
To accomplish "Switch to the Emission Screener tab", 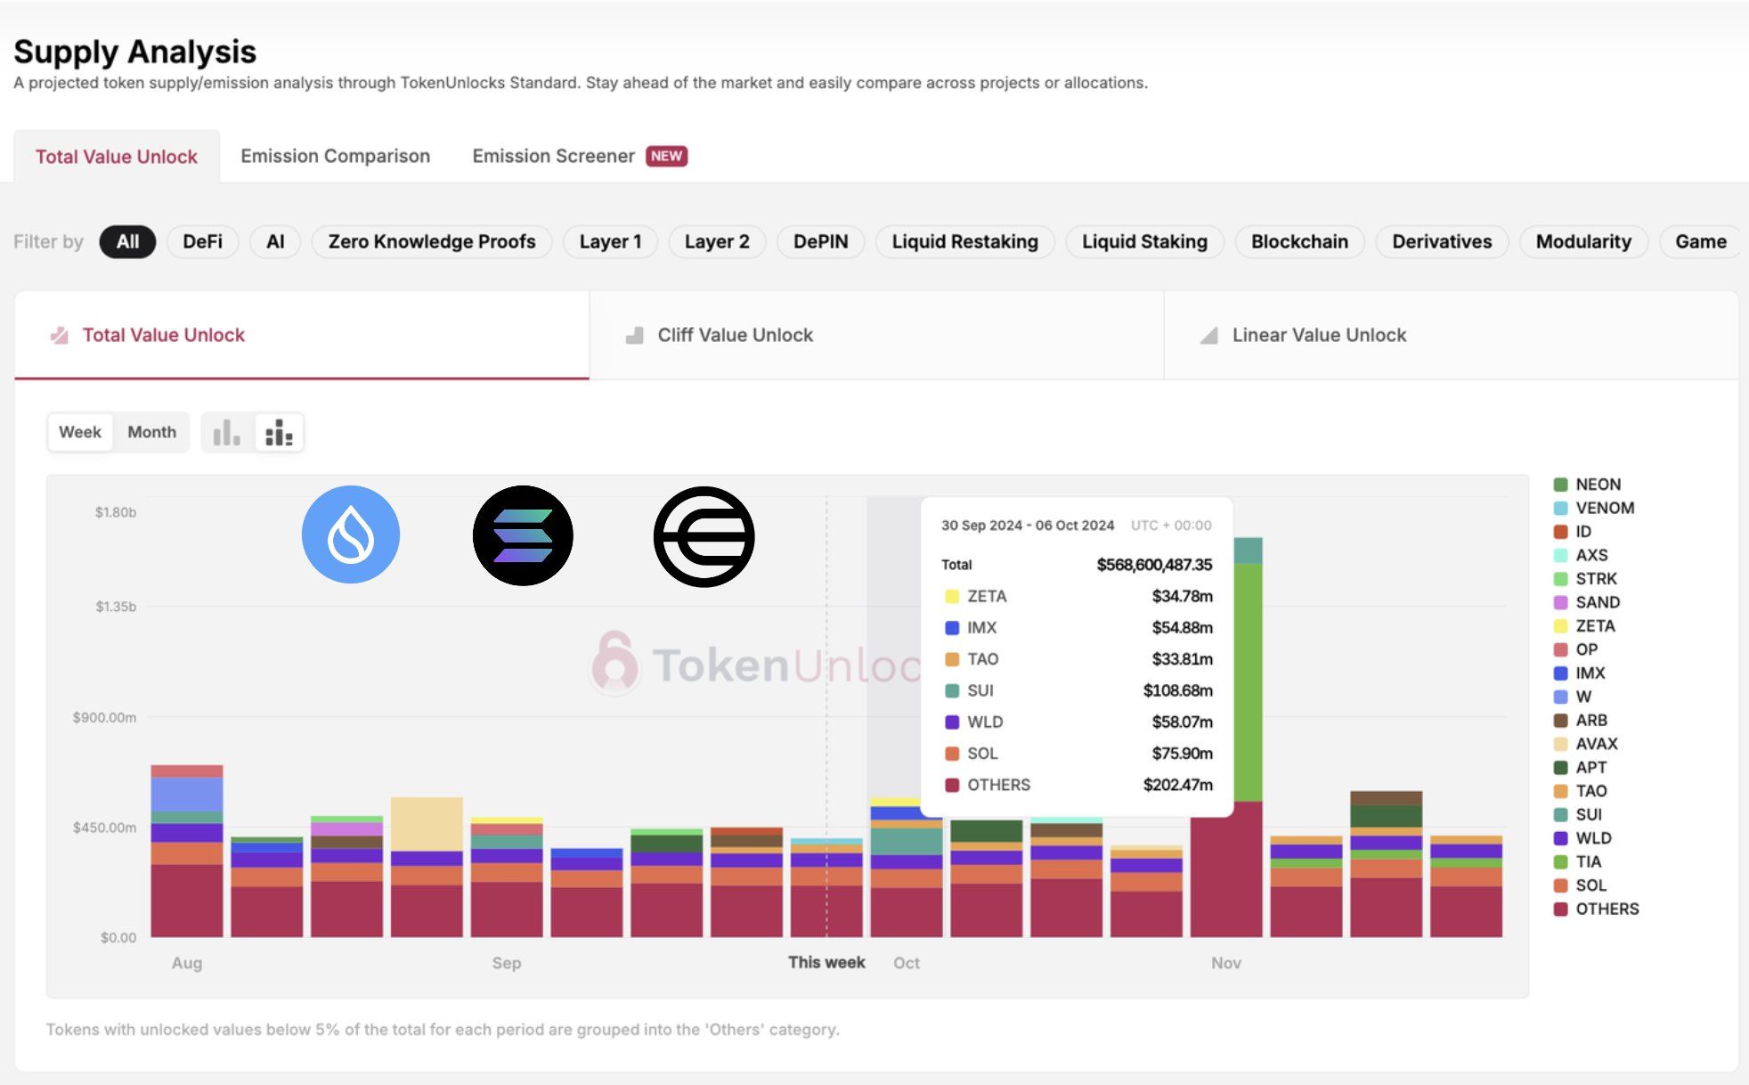I will point(554,156).
